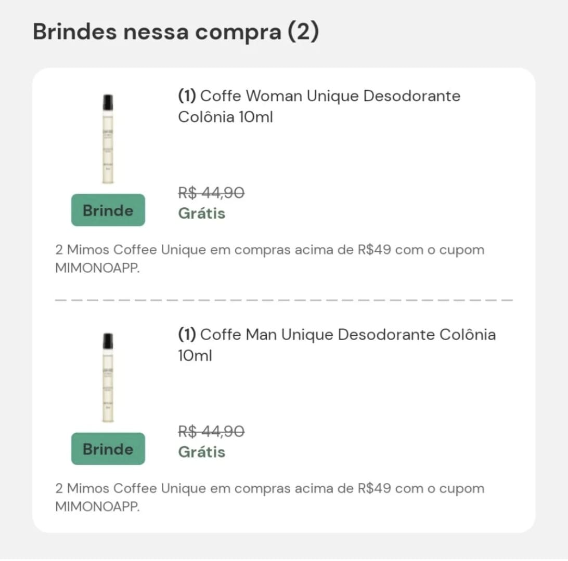Image resolution: width=568 pixels, height=561 pixels.
Task: Select the Grátis label for Coffe Woman
Action: click(x=202, y=213)
